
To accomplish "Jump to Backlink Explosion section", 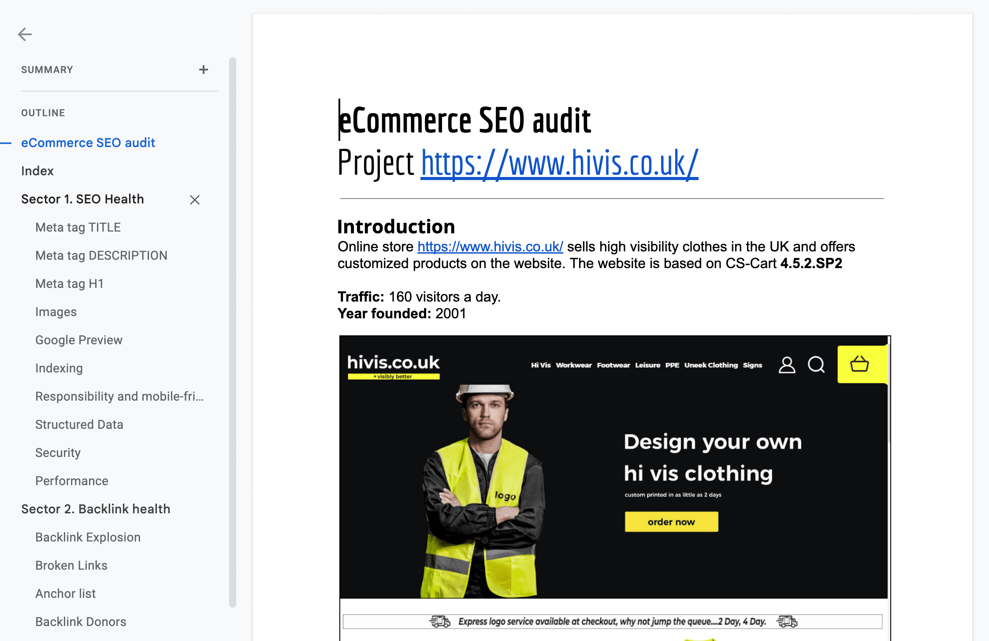I will tap(88, 537).
